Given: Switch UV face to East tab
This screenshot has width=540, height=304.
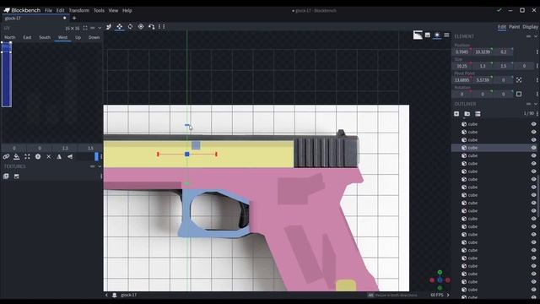Looking at the screenshot, I should [x=27, y=37].
